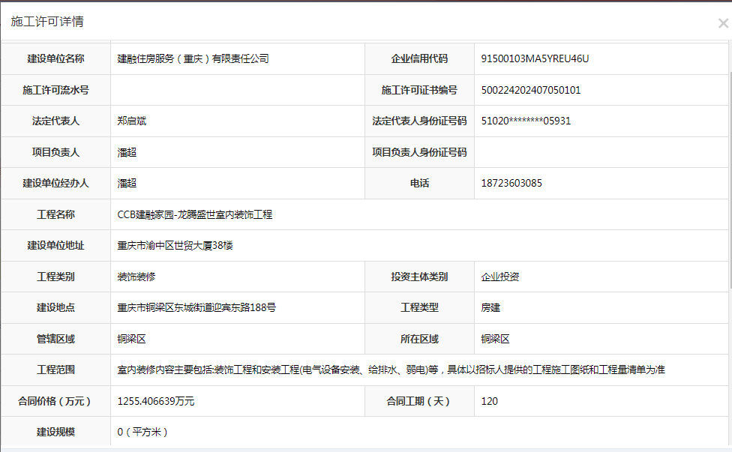The width and height of the screenshot is (732, 452).
Task: Click the 企业投资 investment type value
Action: pyautogui.click(x=500, y=277)
